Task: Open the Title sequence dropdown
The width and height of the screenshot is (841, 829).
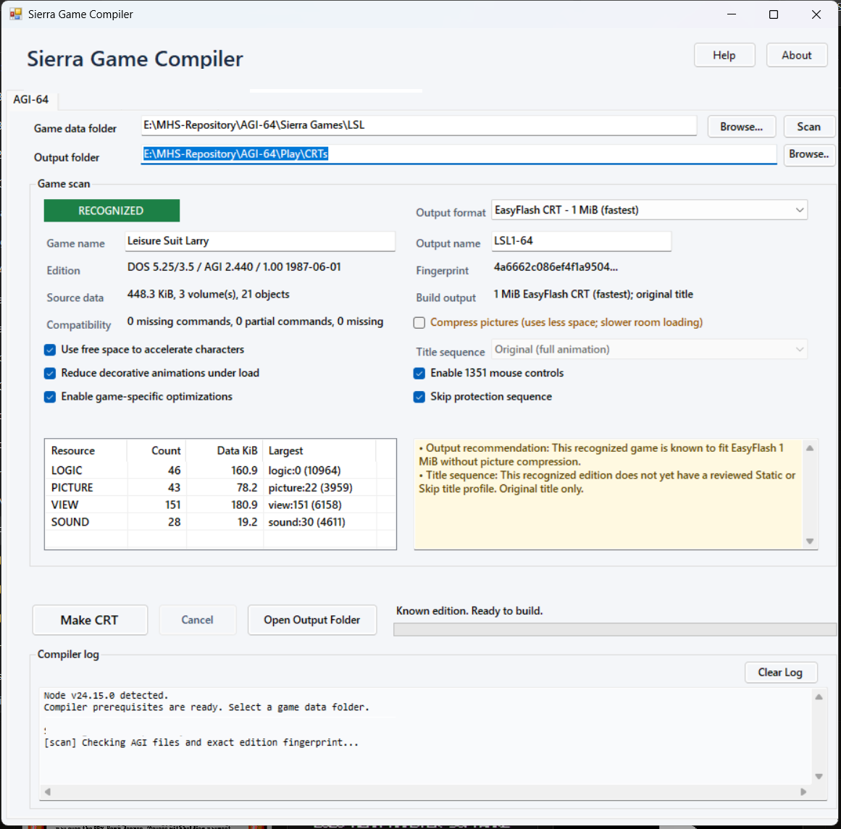Action: (x=649, y=350)
